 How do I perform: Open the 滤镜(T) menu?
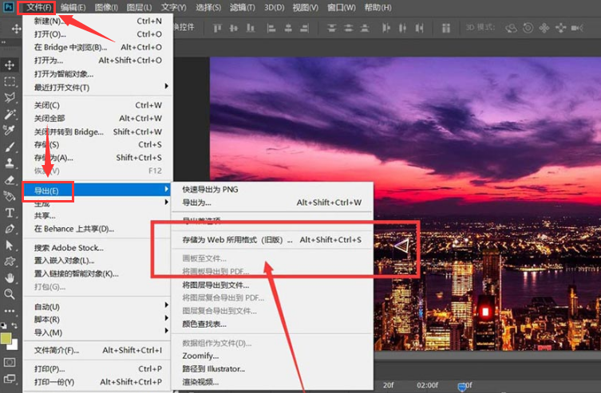click(x=243, y=7)
